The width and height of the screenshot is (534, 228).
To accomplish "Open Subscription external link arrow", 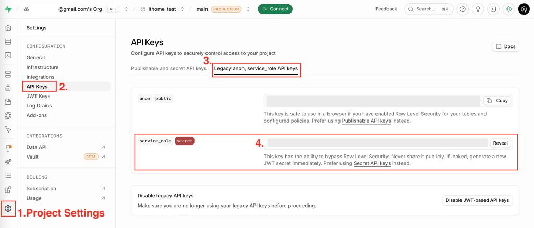I will tap(103, 188).
